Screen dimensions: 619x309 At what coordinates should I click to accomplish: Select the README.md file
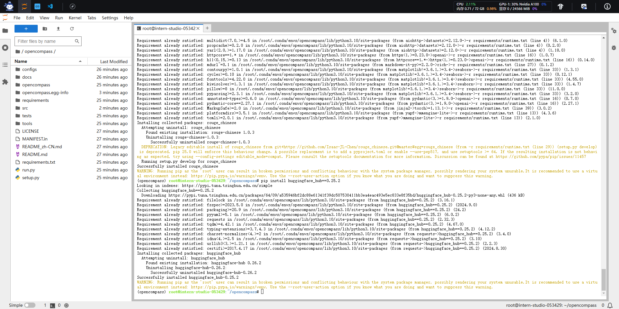click(x=71, y=154)
